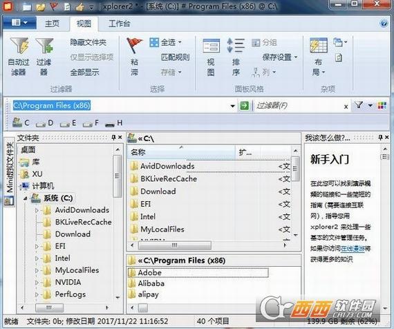
Task: Click the help question mark icon
Action: click(384, 23)
